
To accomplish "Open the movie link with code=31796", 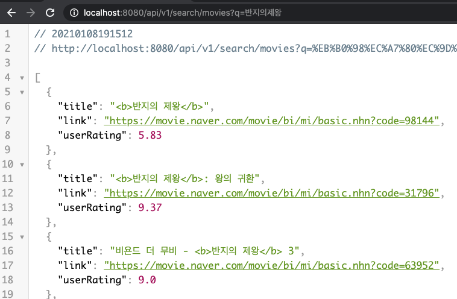I will [271, 193].
